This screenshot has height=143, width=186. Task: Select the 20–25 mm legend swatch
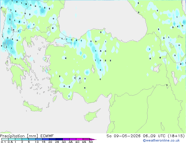tap(52, 139)
